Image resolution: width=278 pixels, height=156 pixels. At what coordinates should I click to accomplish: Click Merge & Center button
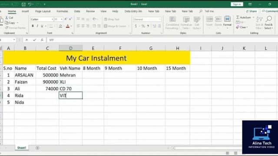[115, 26]
